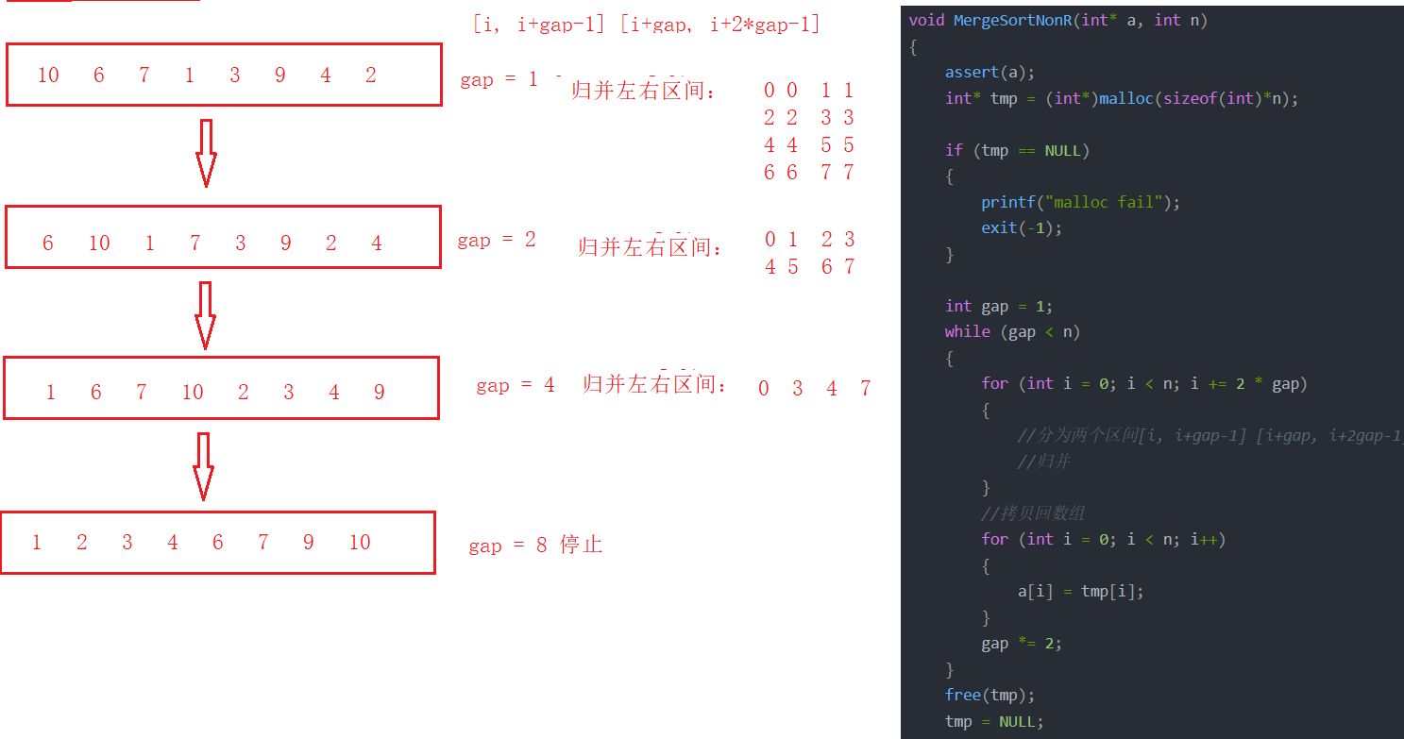Click number 10 in the gap = 1 array
The width and height of the screenshot is (1404, 739).
pyautogui.click(x=48, y=76)
